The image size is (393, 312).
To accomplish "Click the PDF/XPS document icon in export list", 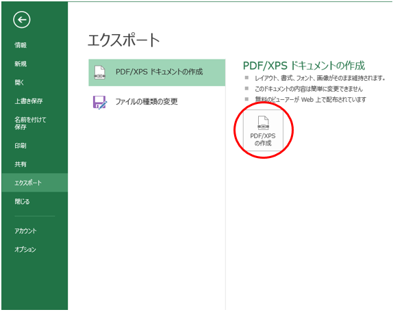I will pyautogui.click(x=99, y=73).
